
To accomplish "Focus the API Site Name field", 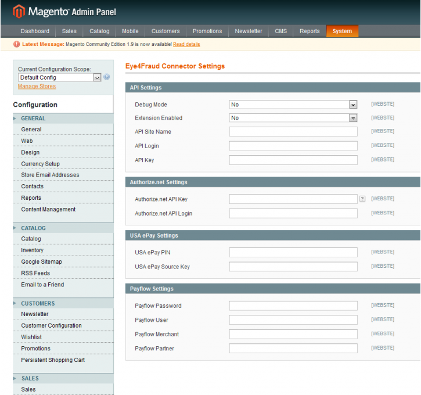I will [x=293, y=132].
